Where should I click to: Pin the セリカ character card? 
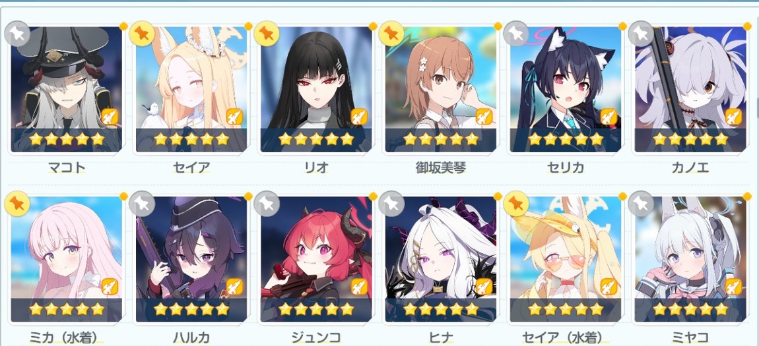pos(516,34)
